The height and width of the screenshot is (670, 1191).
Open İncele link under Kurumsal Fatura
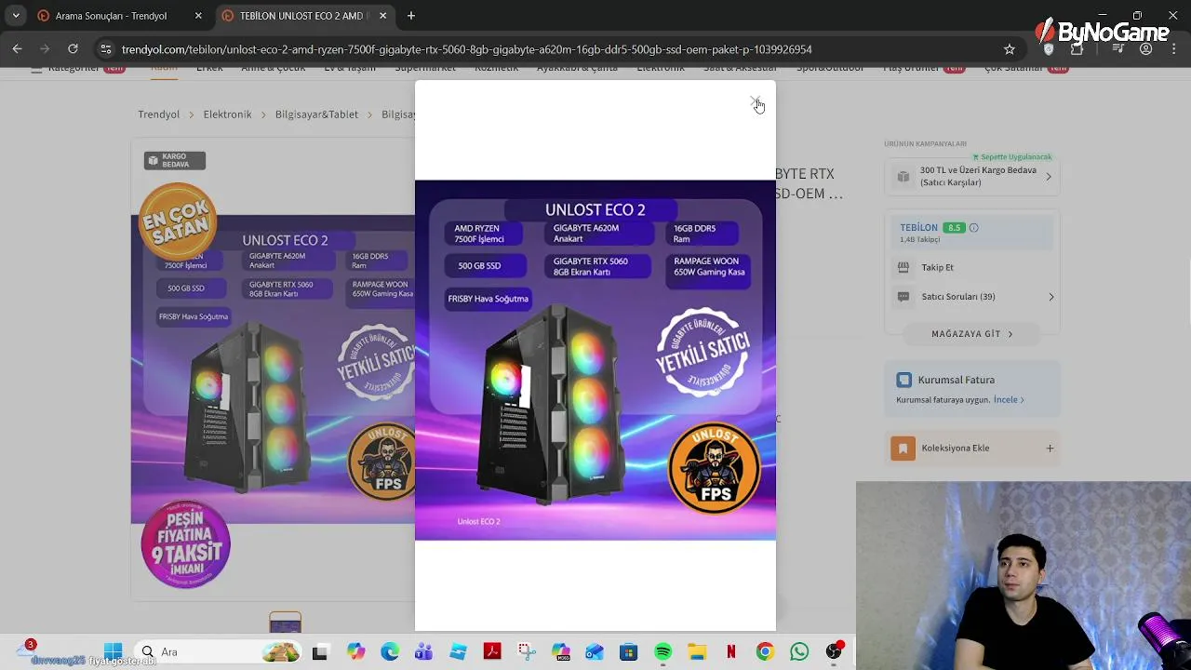[1009, 400]
